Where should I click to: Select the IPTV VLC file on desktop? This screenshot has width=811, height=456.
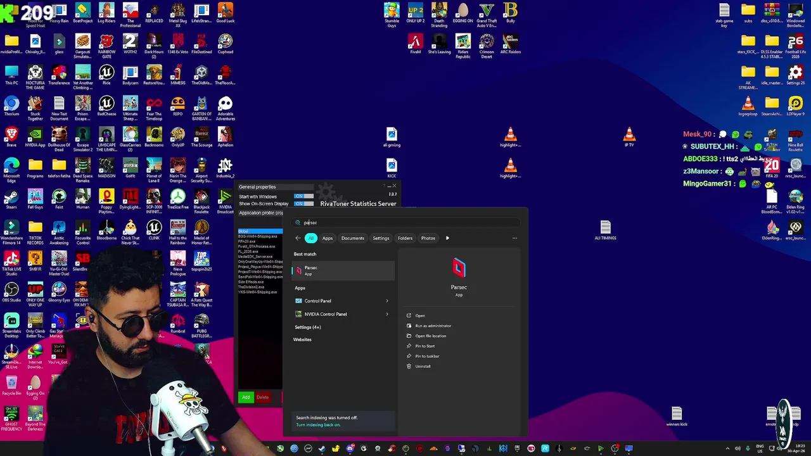[629, 137]
